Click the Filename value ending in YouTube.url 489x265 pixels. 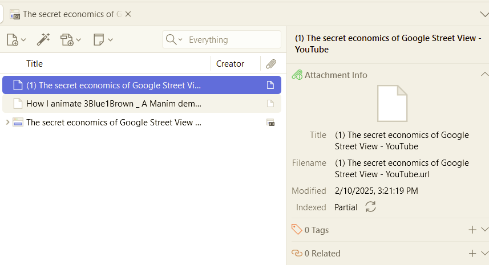[x=402, y=169]
